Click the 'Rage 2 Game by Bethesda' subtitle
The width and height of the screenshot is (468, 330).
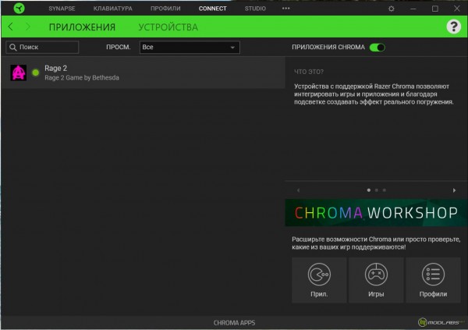point(82,78)
